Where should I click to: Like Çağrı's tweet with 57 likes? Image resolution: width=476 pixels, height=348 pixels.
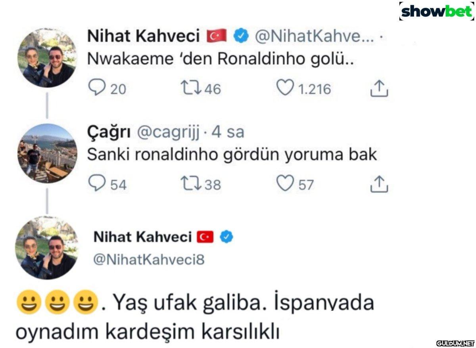(285, 184)
